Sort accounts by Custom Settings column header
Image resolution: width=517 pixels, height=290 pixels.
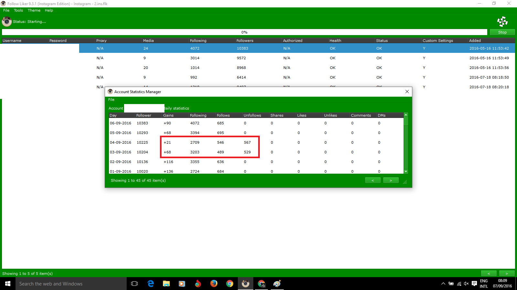pyautogui.click(x=445, y=41)
